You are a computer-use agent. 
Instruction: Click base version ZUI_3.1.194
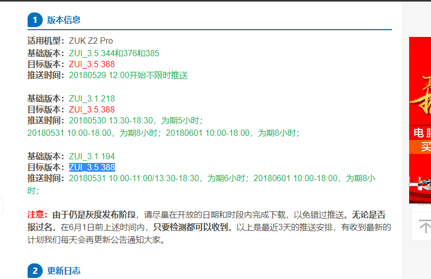pos(92,156)
